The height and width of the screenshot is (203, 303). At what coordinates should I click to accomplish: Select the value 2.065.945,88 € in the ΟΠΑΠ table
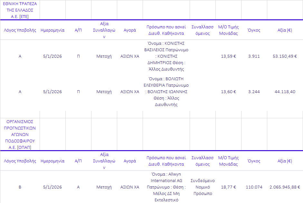click(285, 187)
